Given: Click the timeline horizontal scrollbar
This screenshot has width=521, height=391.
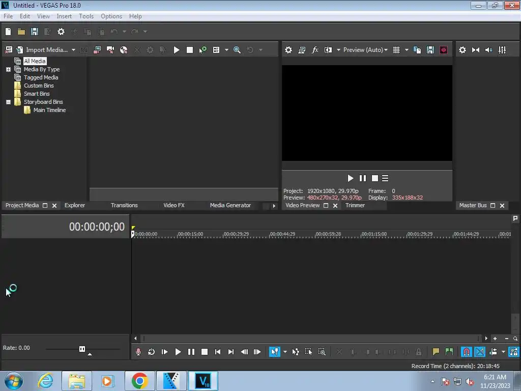Looking at the screenshot, I should [311, 339].
